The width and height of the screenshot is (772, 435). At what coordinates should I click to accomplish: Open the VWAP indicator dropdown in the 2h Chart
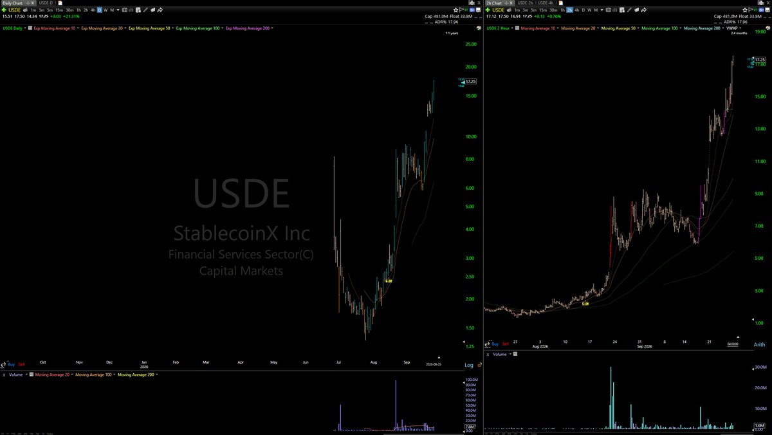click(x=740, y=28)
